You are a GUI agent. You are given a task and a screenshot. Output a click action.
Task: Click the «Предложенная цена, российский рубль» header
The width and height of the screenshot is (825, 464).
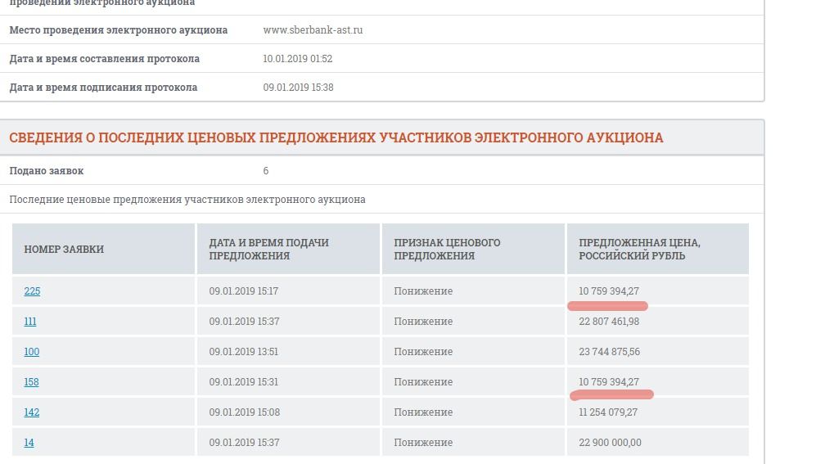tap(639, 249)
